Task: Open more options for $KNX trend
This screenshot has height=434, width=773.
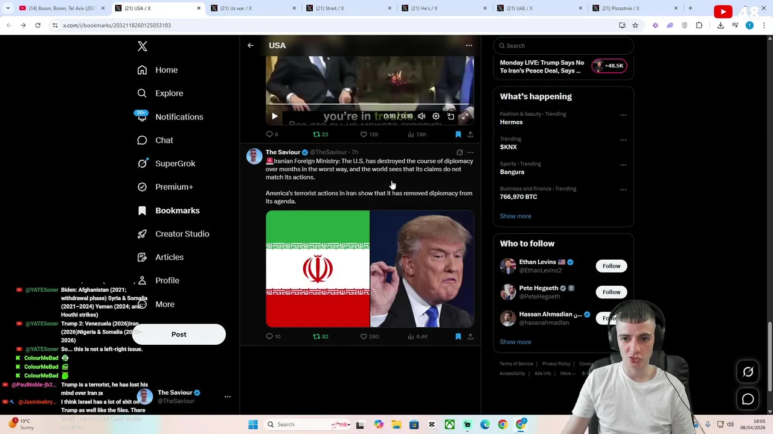Action: (623, 139)
